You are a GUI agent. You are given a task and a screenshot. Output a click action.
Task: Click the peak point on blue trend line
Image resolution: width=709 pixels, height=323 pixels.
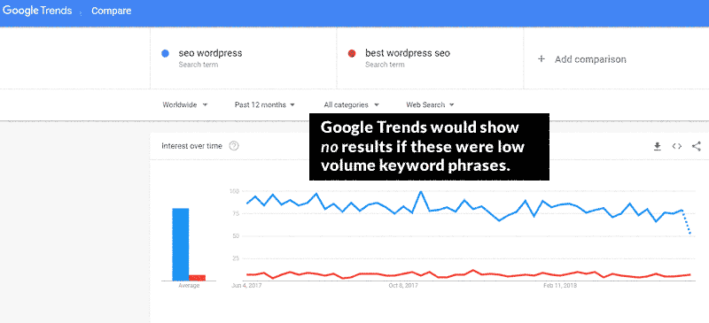421,191
